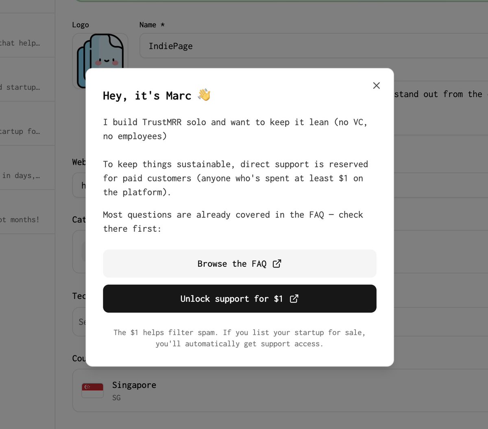Click the "Name *" field label
Screen dimensions: 488x429
(152, 25)
